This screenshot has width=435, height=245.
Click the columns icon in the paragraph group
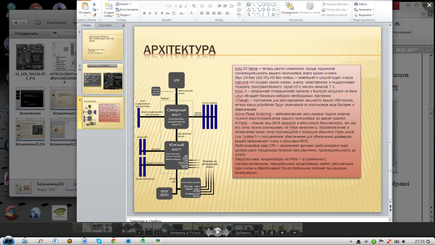228,13
